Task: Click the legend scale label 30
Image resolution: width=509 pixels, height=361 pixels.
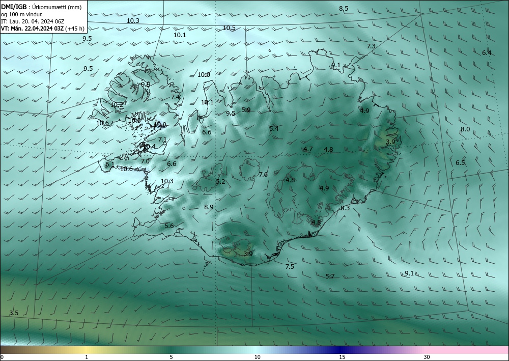Action: [427, 357]
